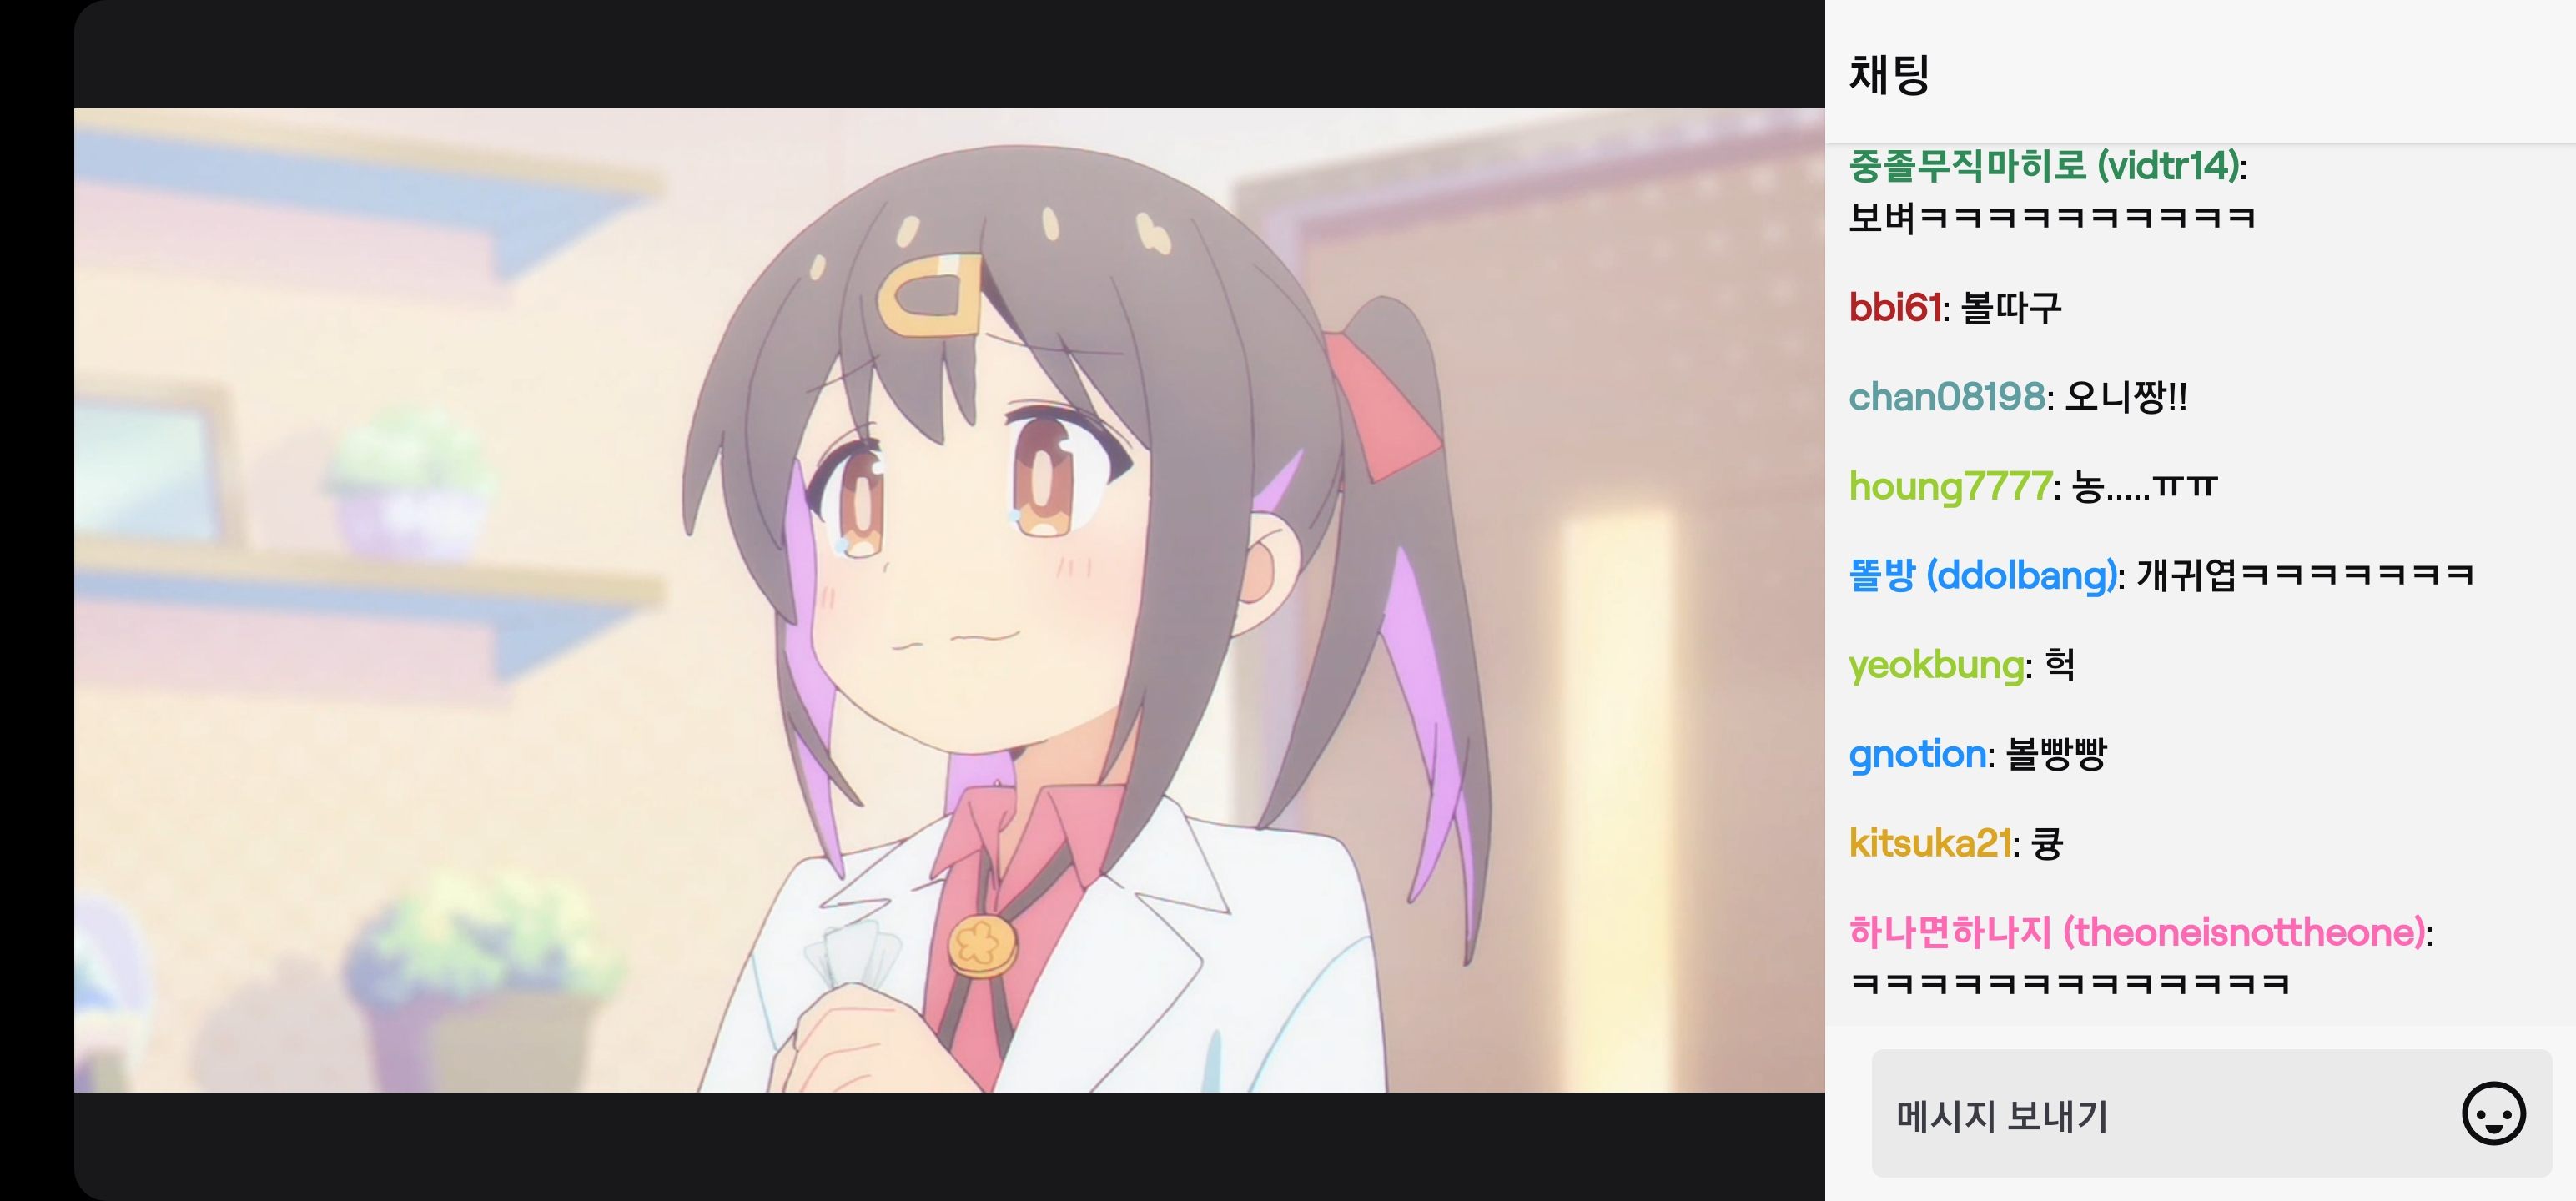Open the emoji picker smiley icon
Viewport: 2576px width, 1201px height.
point(2493,1113)
